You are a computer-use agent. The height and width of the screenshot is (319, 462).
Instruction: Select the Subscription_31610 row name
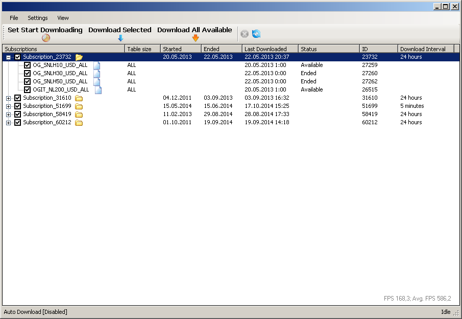coord(47,98)
